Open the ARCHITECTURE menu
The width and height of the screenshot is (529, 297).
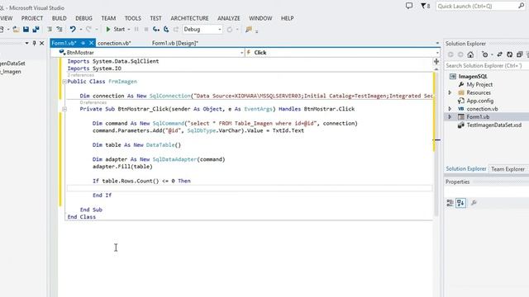[189, 18]
